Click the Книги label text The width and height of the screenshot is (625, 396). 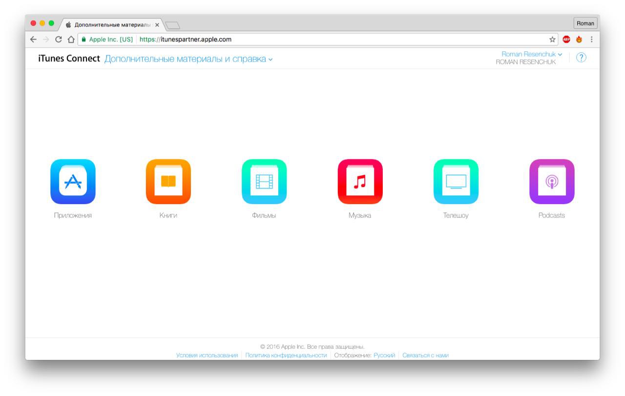coord(168,215)
